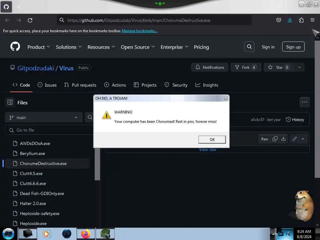Click the GitHub search magnifier button

click(249, 47)
